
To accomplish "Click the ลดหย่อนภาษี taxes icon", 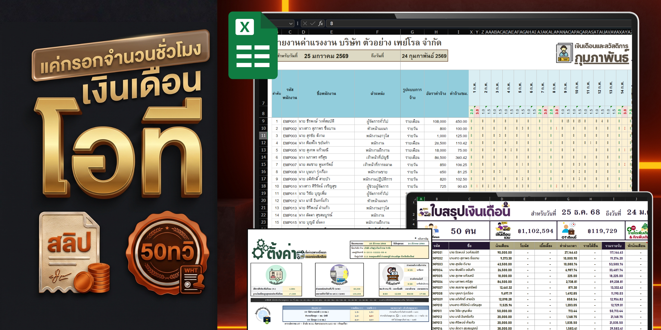I will pos(339,274).
